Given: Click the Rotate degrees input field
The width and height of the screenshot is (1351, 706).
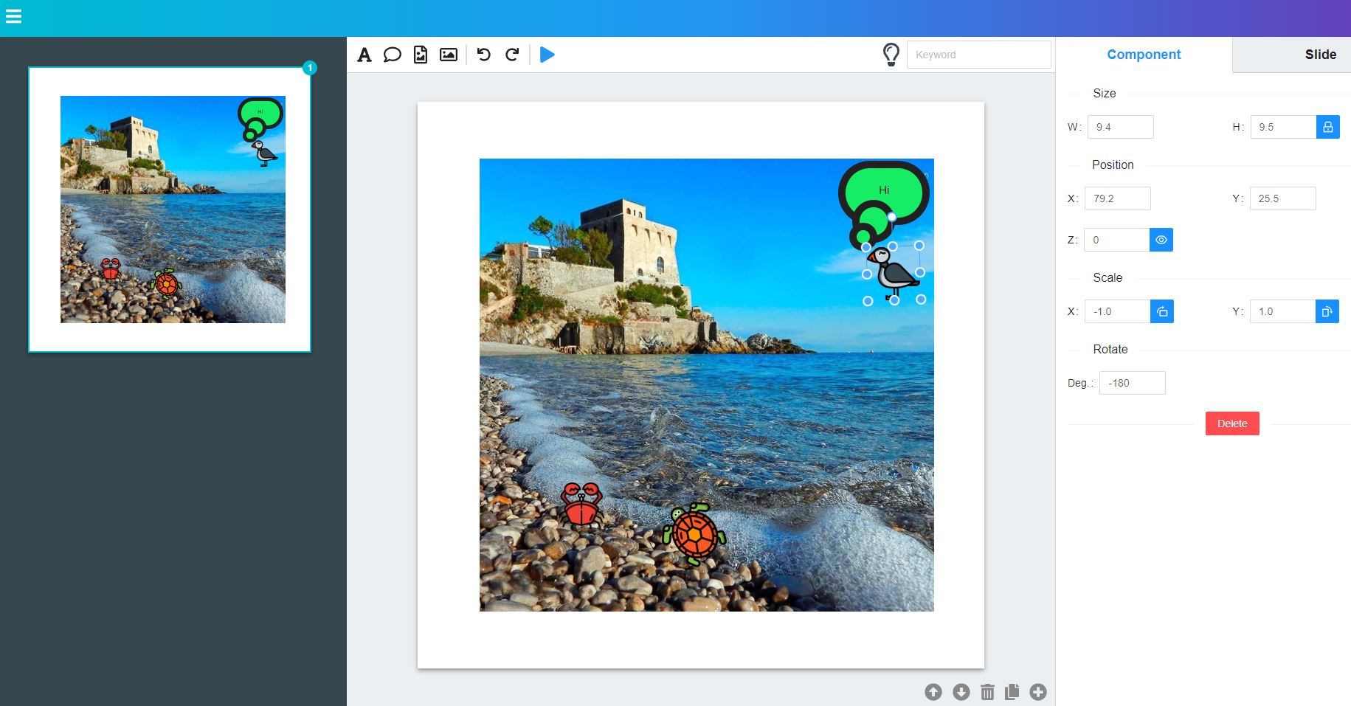Looking at the screenshot, I should [x=1132, y=383].
